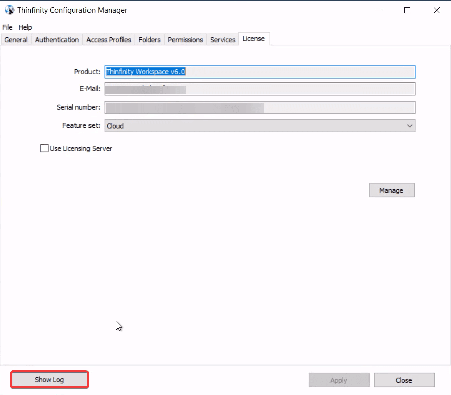Image resolution: width=451 pixels, height=395 pixels.
Task: Switch to the Folders tab
Action: (x=149, y=39)
